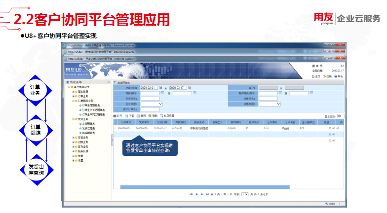The height and width of the screenshot is (213, 387).
Task: Click the start date field 2020-02-01
Action: [149, 88]
